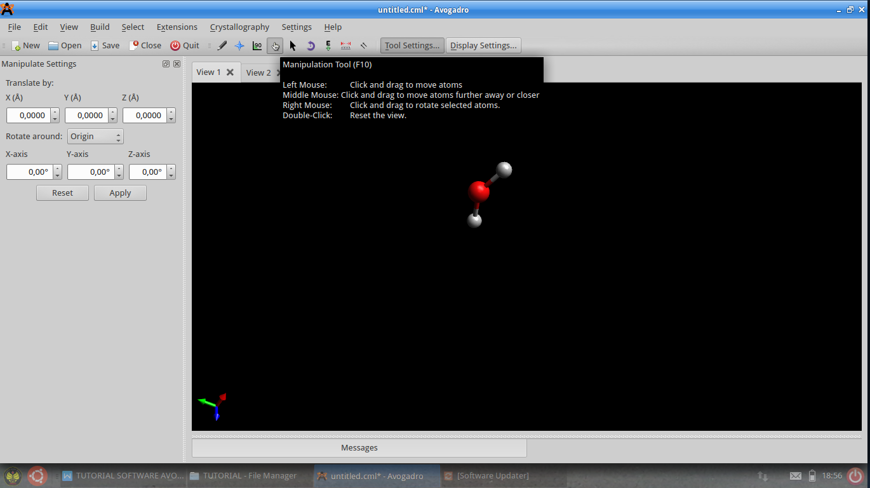This screenshot has width=870, height=488.
Task: Select the Draw tool (pencil)
Action: pos(222,45)
